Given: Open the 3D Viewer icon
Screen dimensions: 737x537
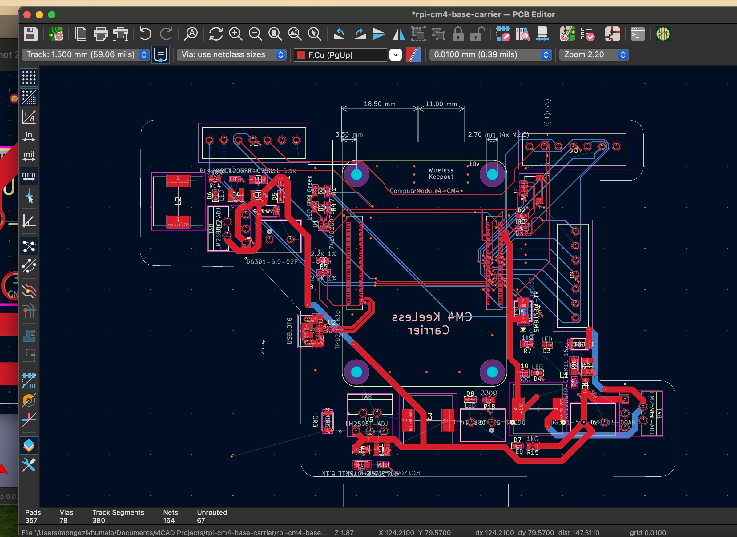Looking at the screenshot, I should coord(542,34).
